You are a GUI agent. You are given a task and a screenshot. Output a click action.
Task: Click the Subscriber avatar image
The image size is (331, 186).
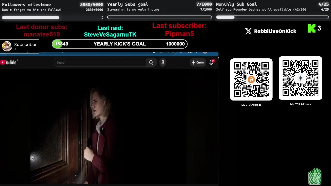[7, 46]
